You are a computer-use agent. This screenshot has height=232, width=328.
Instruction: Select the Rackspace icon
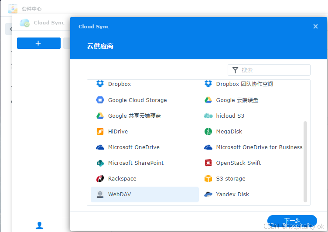point(100,178)
